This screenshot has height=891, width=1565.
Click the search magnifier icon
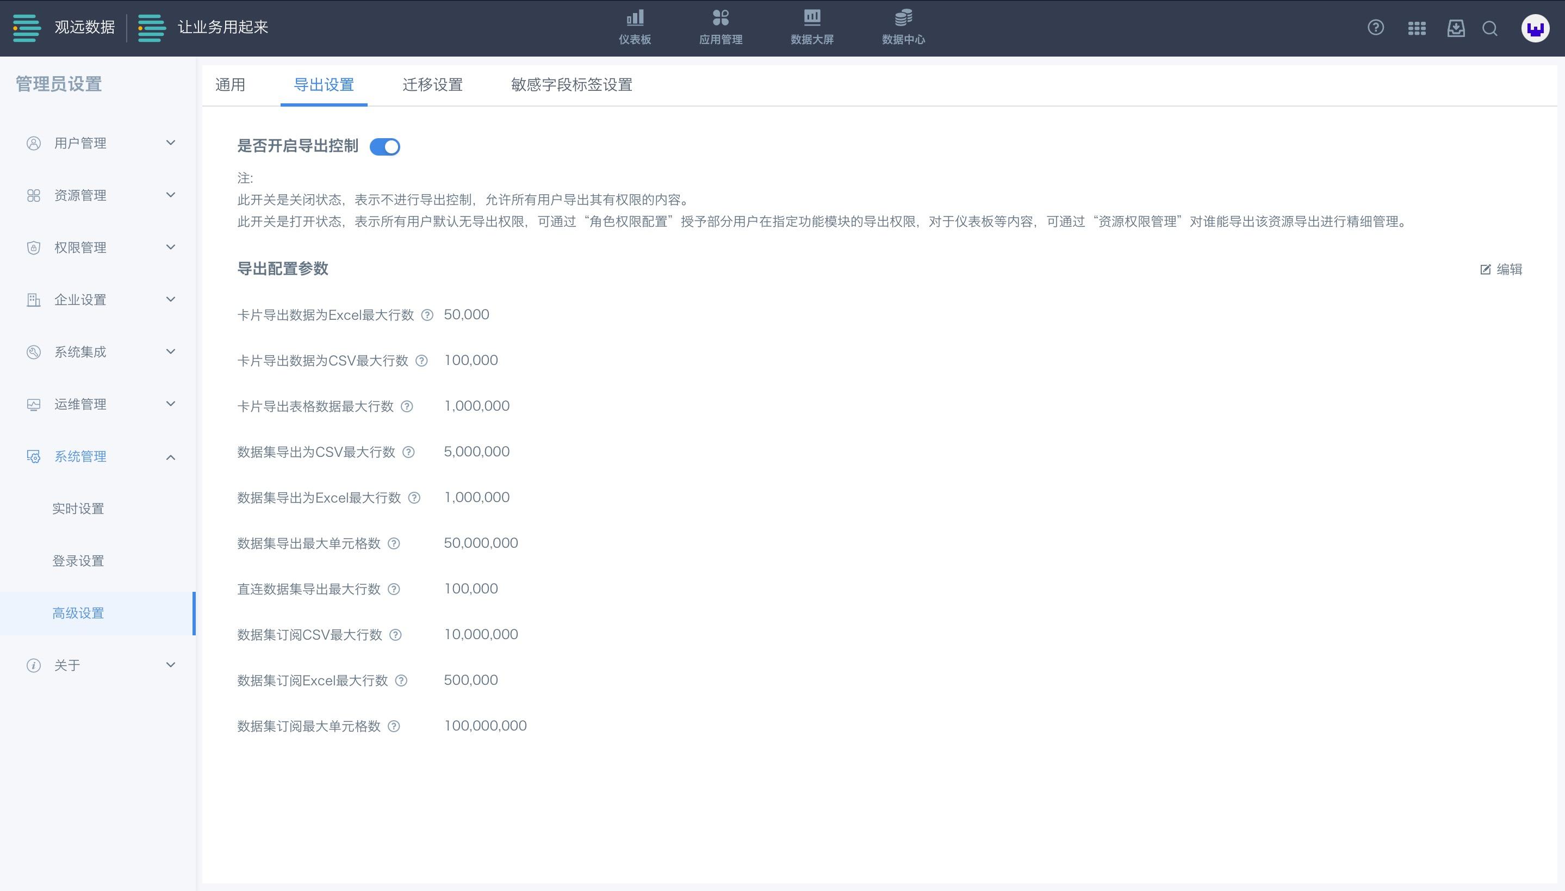1490,28
